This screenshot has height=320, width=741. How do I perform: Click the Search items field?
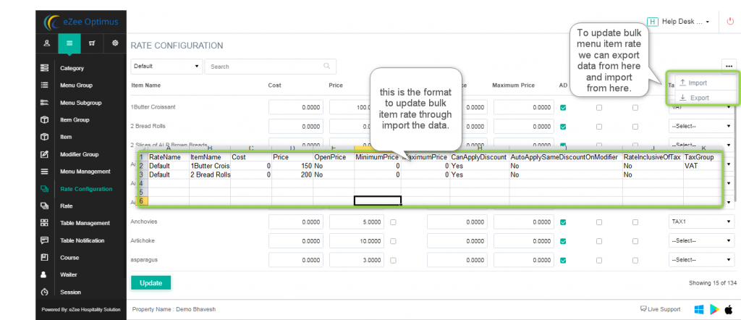coord(271,66)
